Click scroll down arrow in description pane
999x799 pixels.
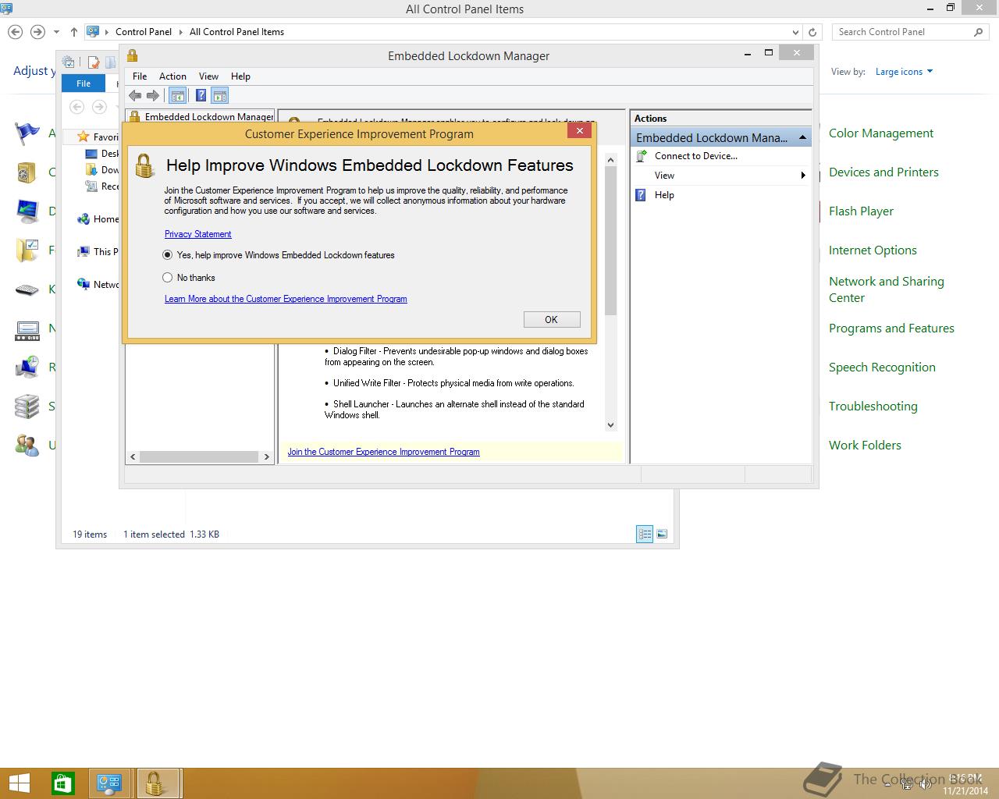click(610, 425)
